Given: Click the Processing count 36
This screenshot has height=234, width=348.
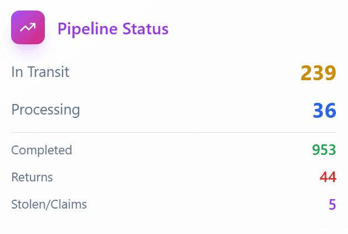Looking at the screenshot, I should click(x=324, y=111).
